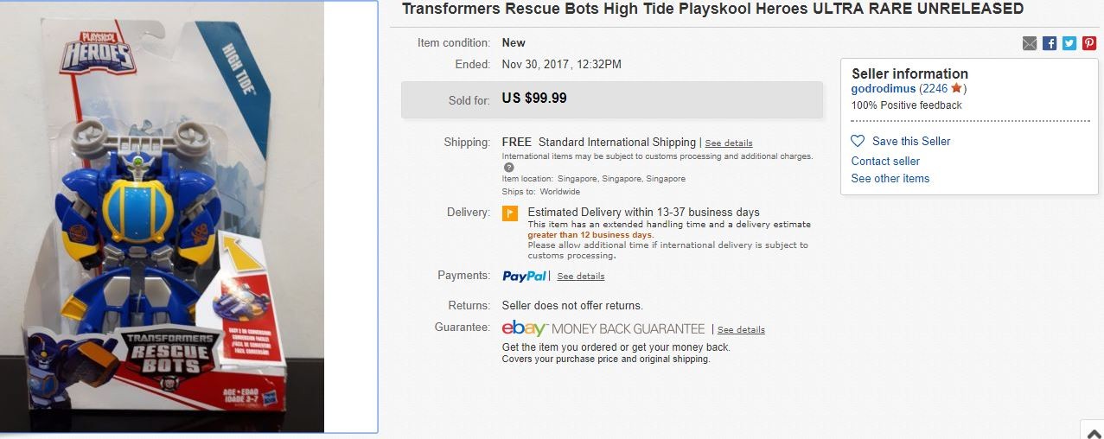This screenshot has height=439, width=1104.
Task: Click the High Tide toy product image
Action: click(x=162, y=216)
